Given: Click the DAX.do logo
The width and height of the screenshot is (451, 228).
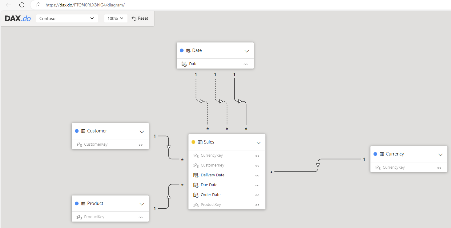Looking at the screenshot, I should click(18, 18).
